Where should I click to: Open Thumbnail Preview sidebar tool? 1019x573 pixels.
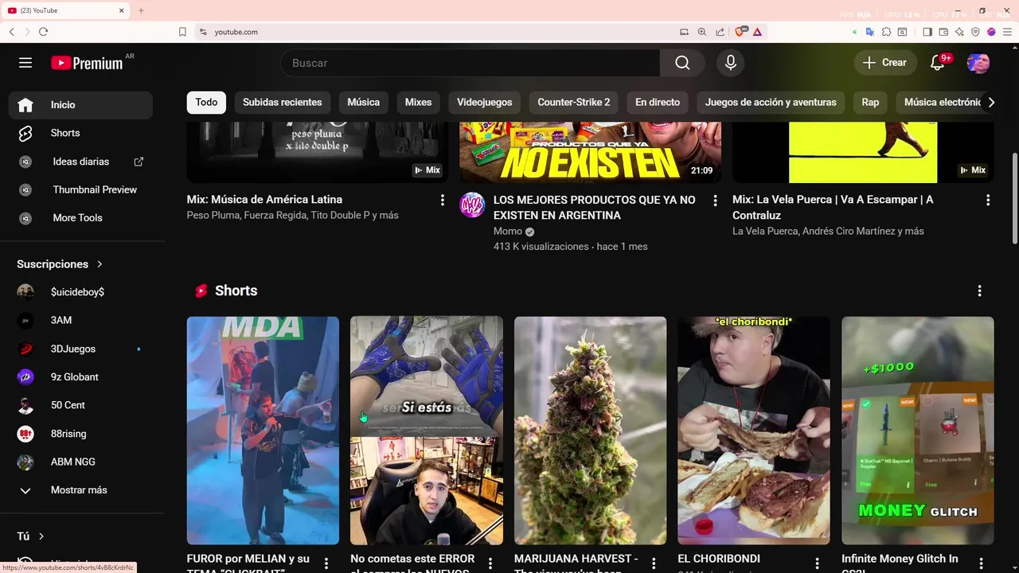pos(80,189)
